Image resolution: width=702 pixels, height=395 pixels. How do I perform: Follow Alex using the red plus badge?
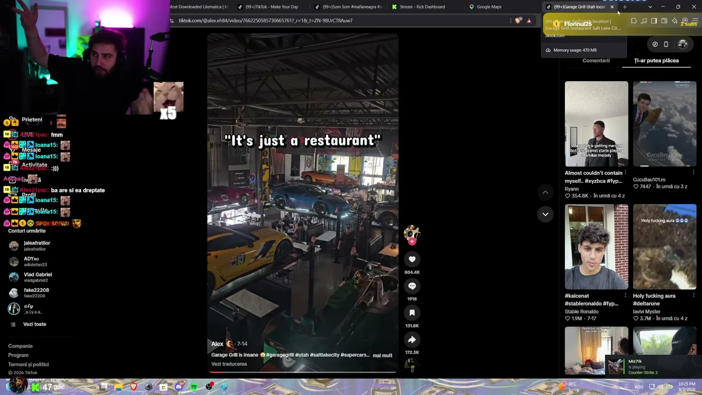click(412, 241)
